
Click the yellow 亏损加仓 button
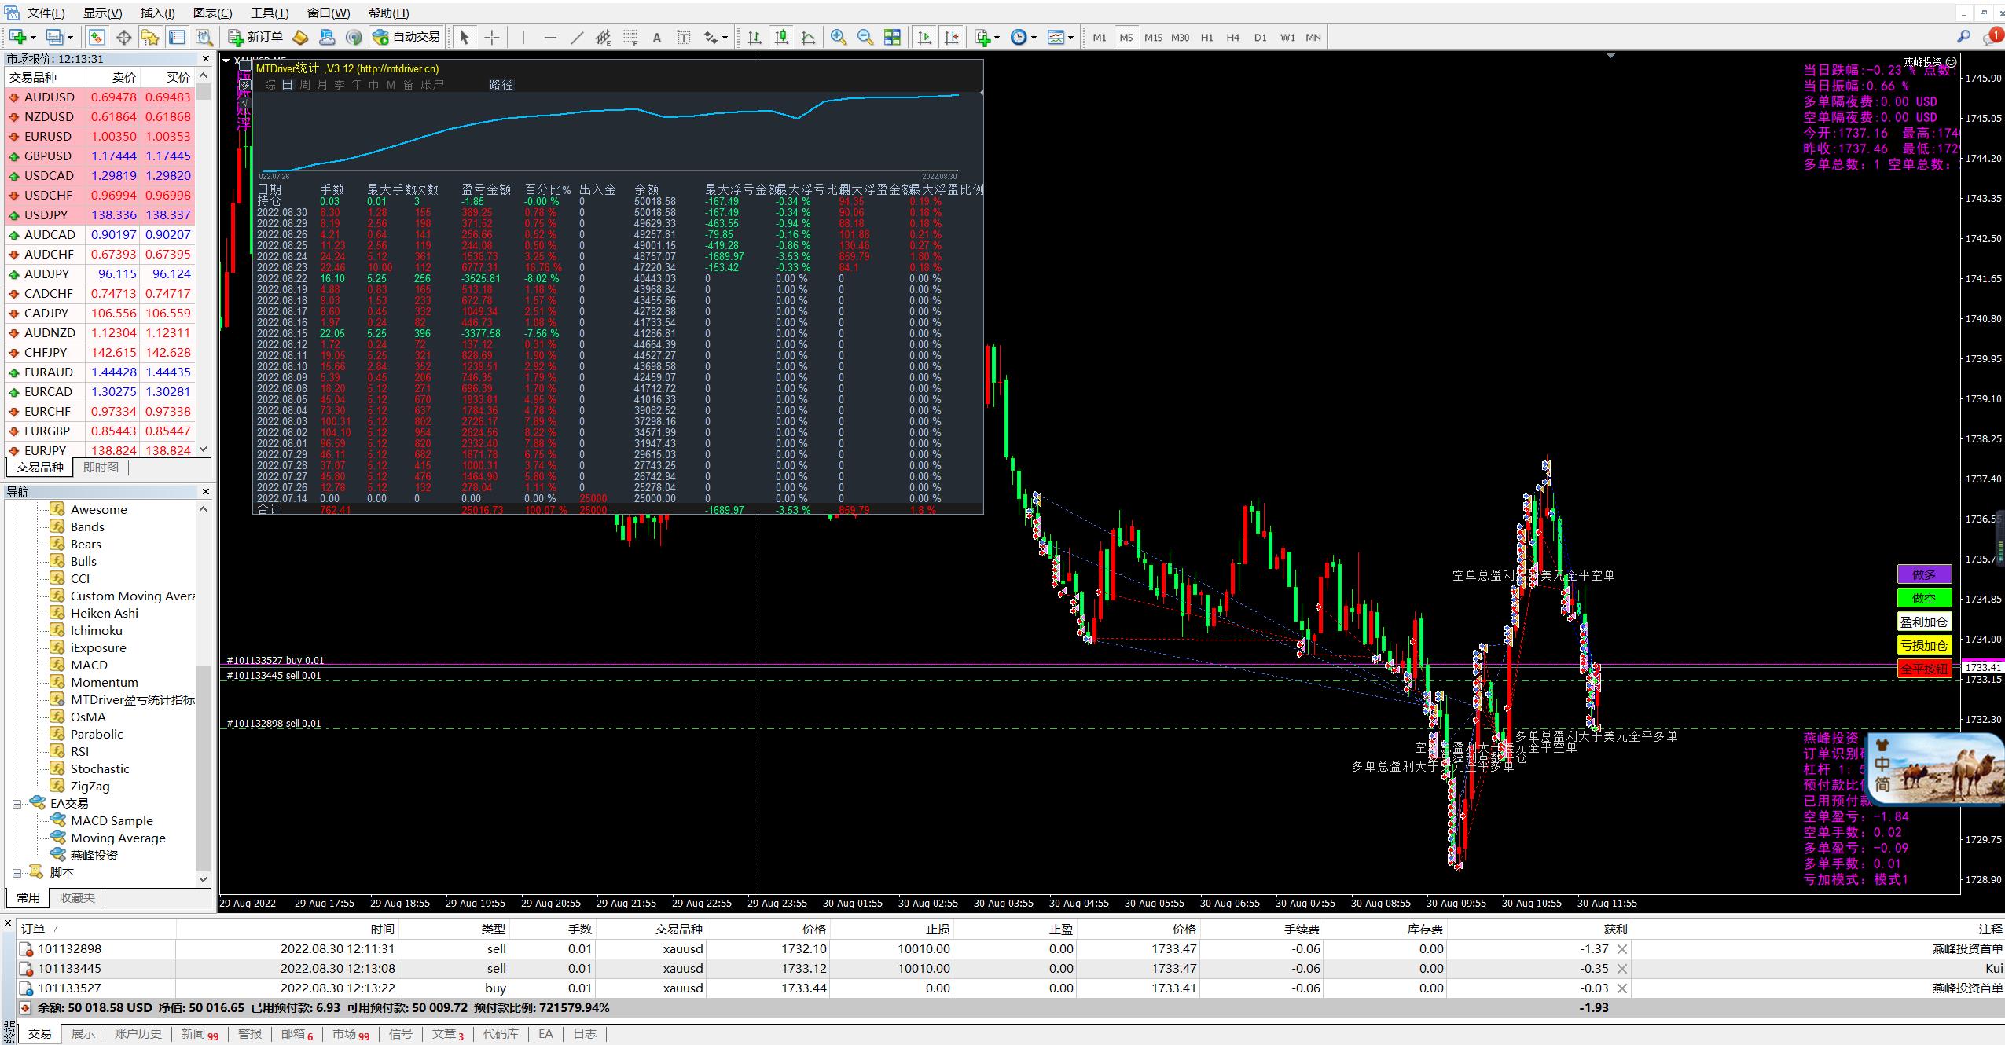click(x=1923, y=645)
